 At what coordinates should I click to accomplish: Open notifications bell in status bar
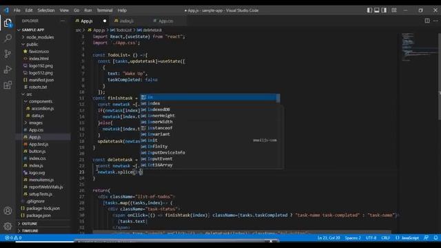point(435,238)
